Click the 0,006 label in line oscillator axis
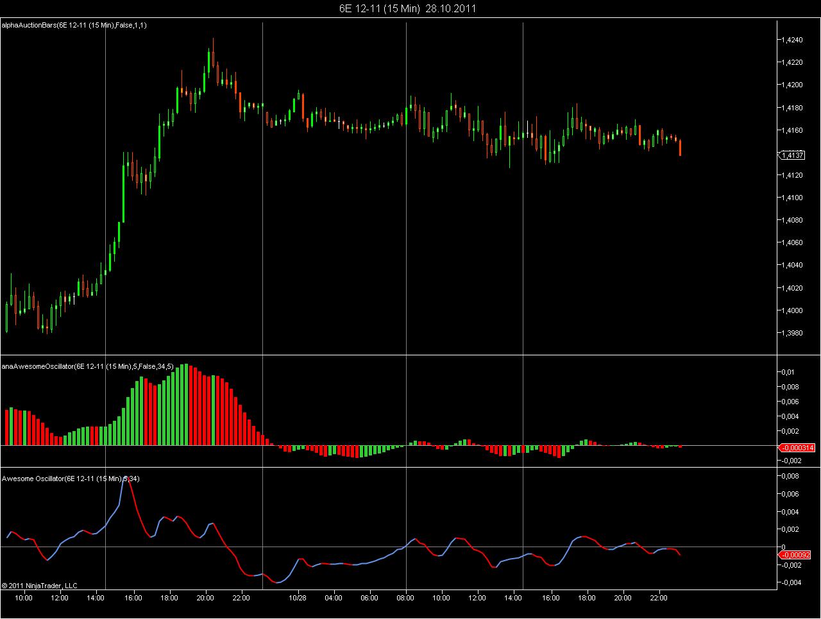This screenshot has width=821, height=619. (790, 494)
